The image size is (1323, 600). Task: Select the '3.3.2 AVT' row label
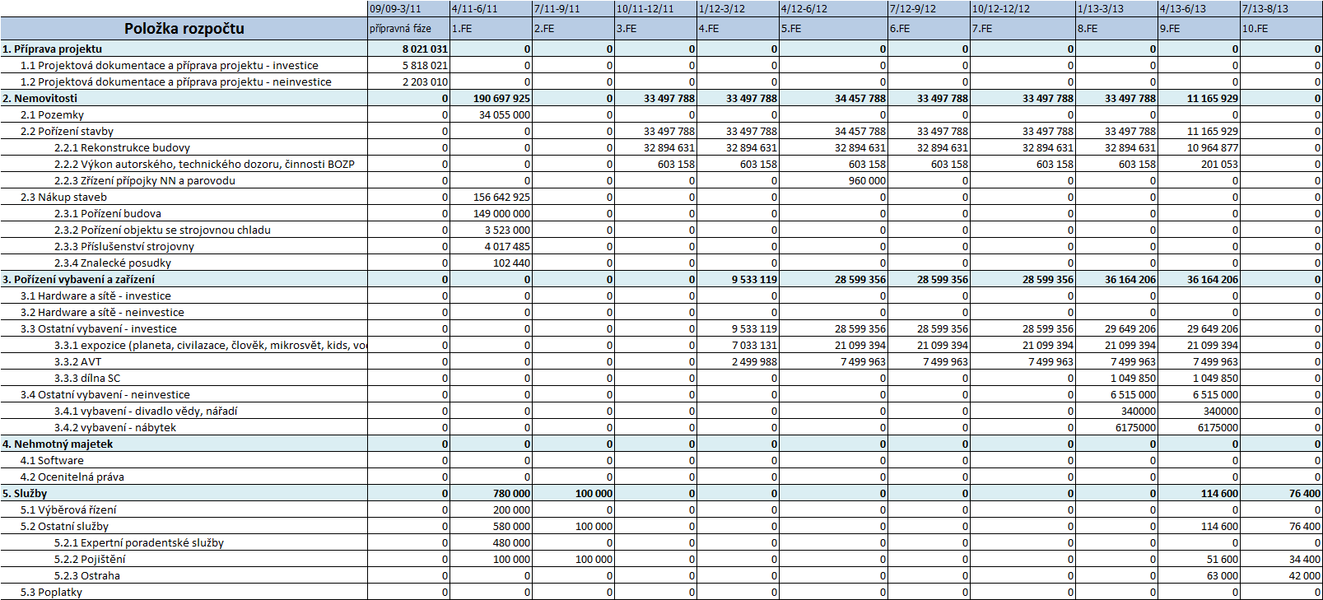[x=78, y=361]
